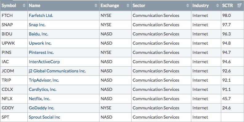Sort table by Name column arrows
Viewport: 244px width, 122px height.
pyautogui.click(x=96, y=6)
